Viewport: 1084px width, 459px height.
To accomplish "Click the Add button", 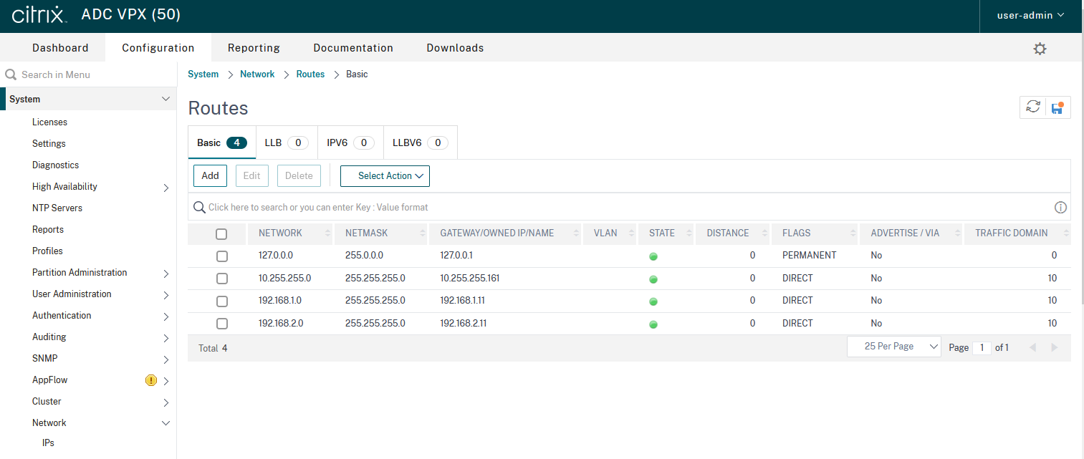I will [x=210, y=175].
